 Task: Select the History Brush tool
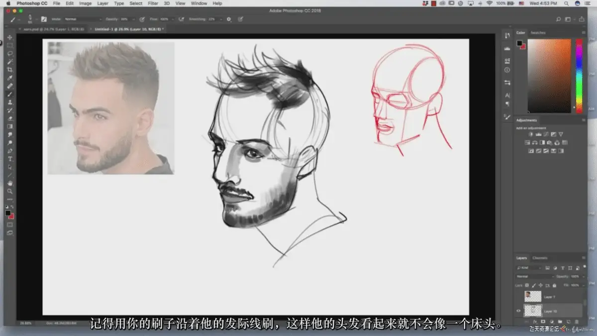point(10,110)
